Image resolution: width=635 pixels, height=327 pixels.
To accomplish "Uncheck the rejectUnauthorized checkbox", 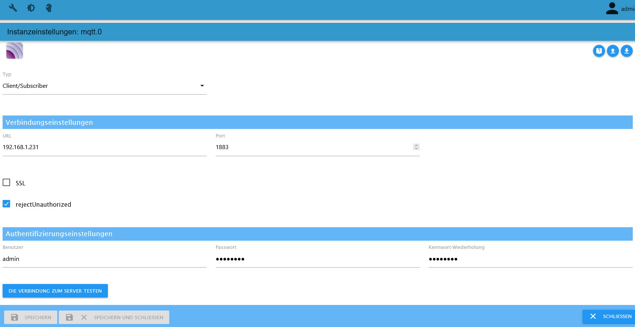I will pos(6,204).
